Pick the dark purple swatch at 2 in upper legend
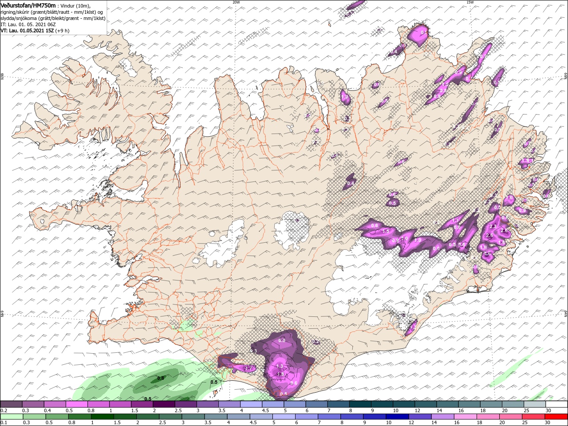 coord(164,404)
